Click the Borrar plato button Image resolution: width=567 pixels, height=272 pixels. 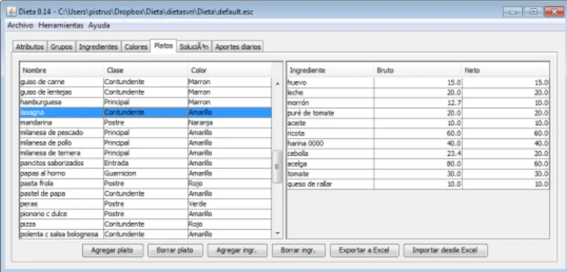point(175,250)
